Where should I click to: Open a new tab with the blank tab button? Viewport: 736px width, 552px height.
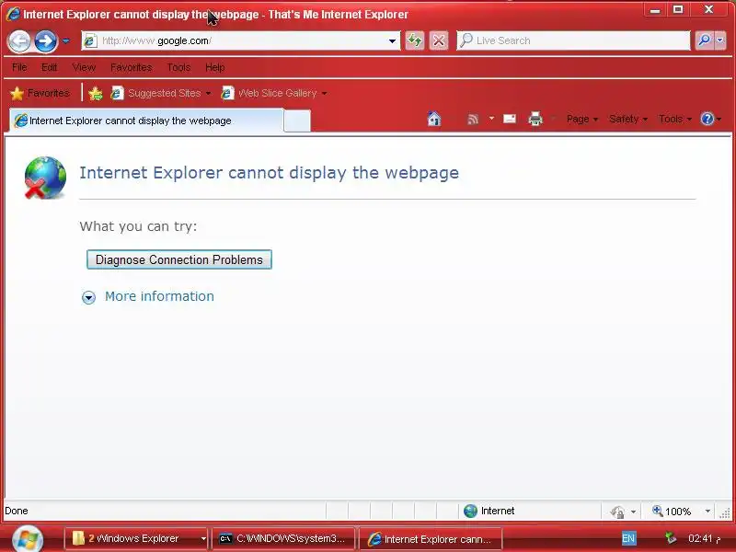point(297,121)
